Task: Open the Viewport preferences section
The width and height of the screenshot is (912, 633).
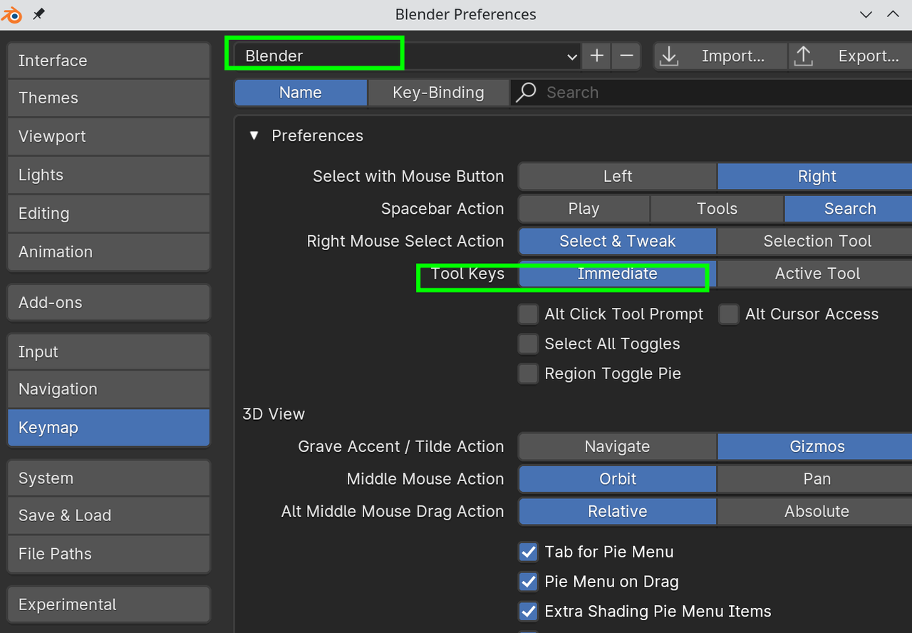Action: coord(109,137)
